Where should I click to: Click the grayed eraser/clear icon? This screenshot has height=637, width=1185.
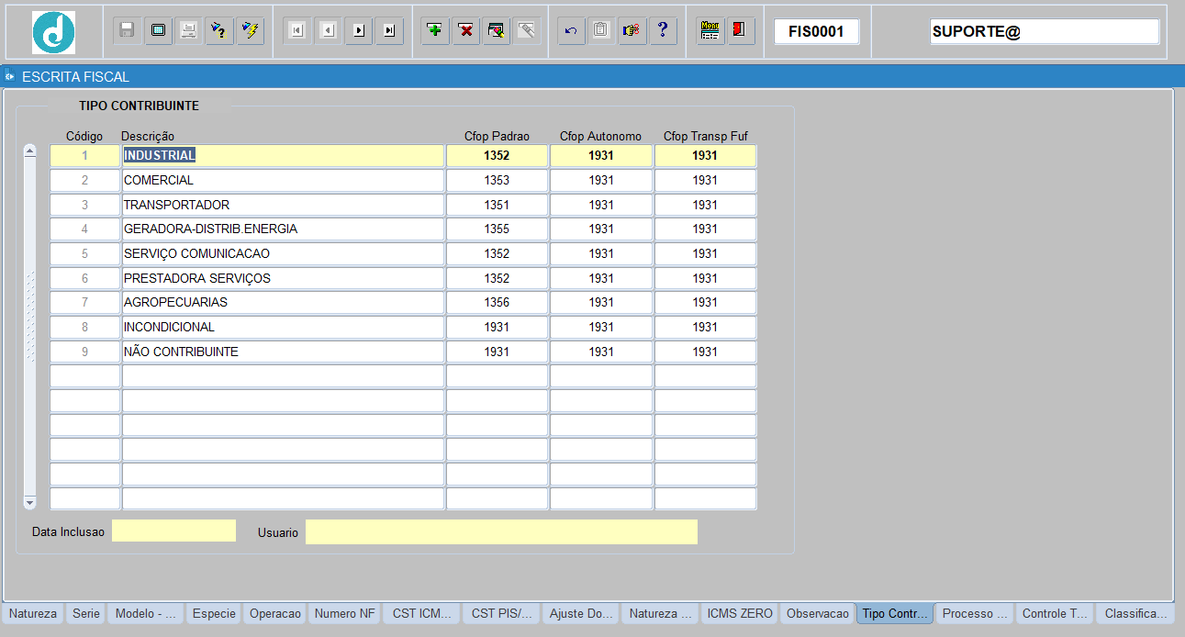[x=528, y=30]
